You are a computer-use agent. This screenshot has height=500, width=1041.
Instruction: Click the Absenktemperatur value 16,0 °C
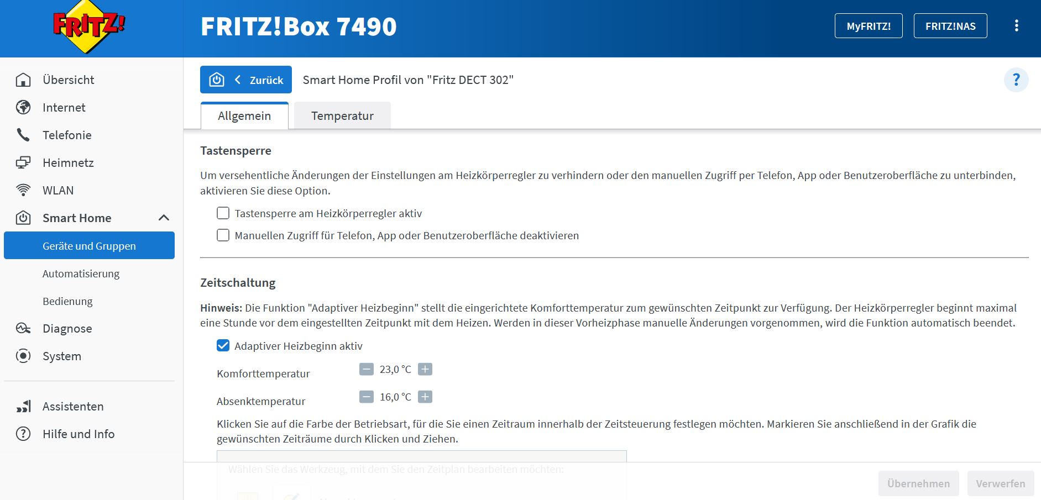395,397
